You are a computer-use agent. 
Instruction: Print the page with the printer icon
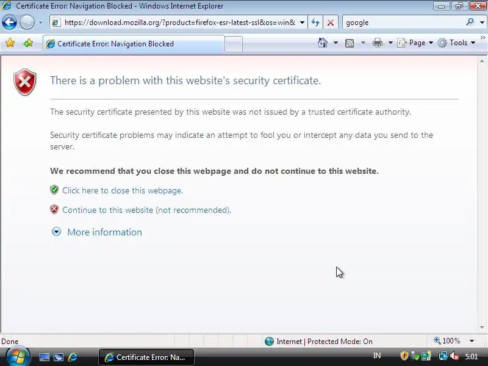377,43
